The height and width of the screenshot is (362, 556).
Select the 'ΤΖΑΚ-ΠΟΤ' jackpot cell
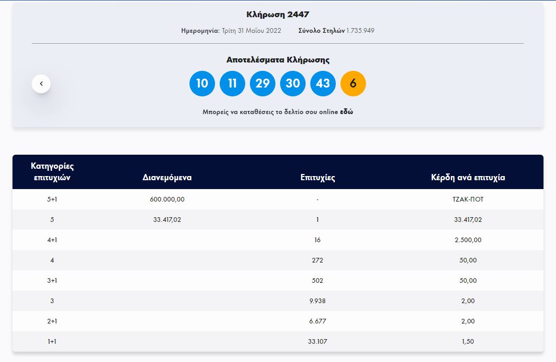coord(468,199)
